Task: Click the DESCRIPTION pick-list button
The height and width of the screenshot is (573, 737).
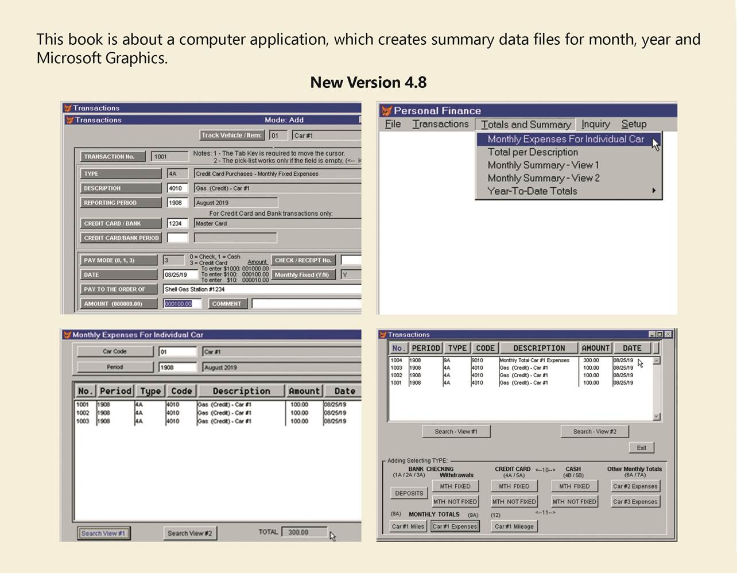Action: [x=120, y=188]
